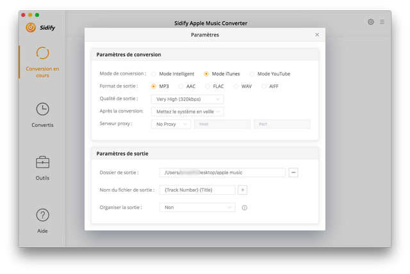Viewport: 410px width, 274px height.
Task: Close the Paramètres dialog
Action: coord(317,35)
